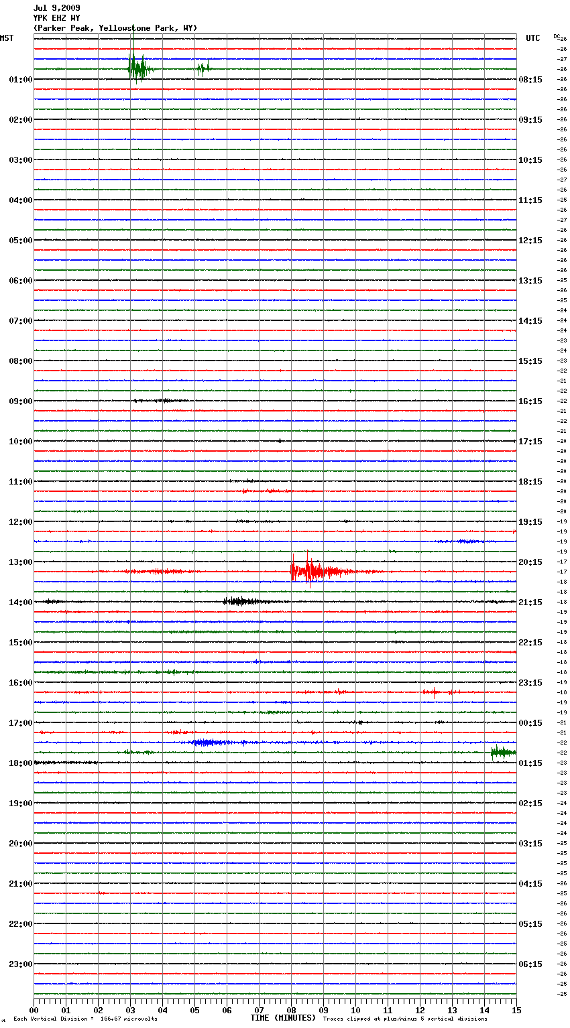Click minute "05" on the bottom axis

tap(194, 1010)
